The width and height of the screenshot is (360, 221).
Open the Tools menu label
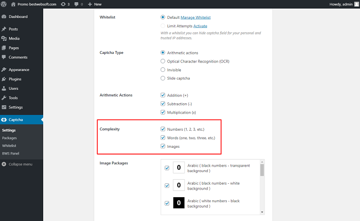tap(13, 97)
